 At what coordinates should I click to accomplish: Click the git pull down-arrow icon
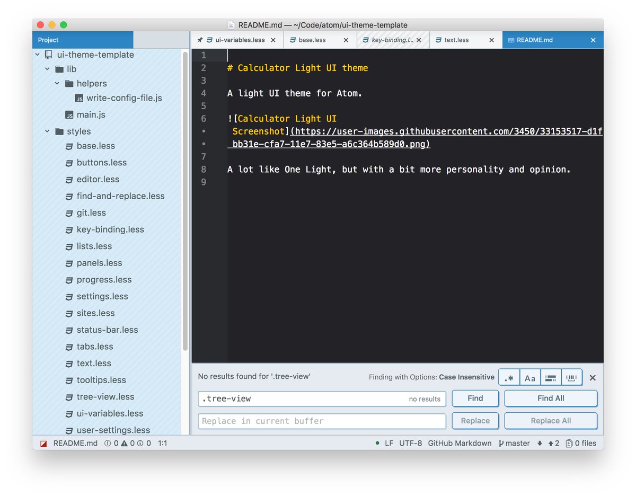[540, 444]
